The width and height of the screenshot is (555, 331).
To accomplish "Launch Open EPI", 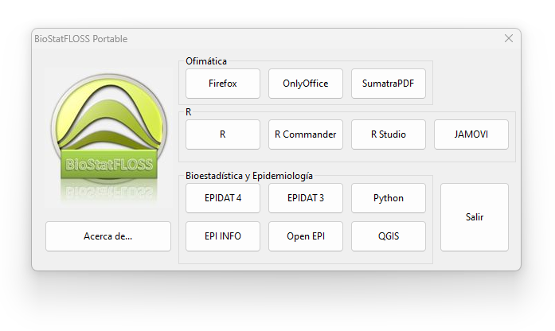I will 306,236.
